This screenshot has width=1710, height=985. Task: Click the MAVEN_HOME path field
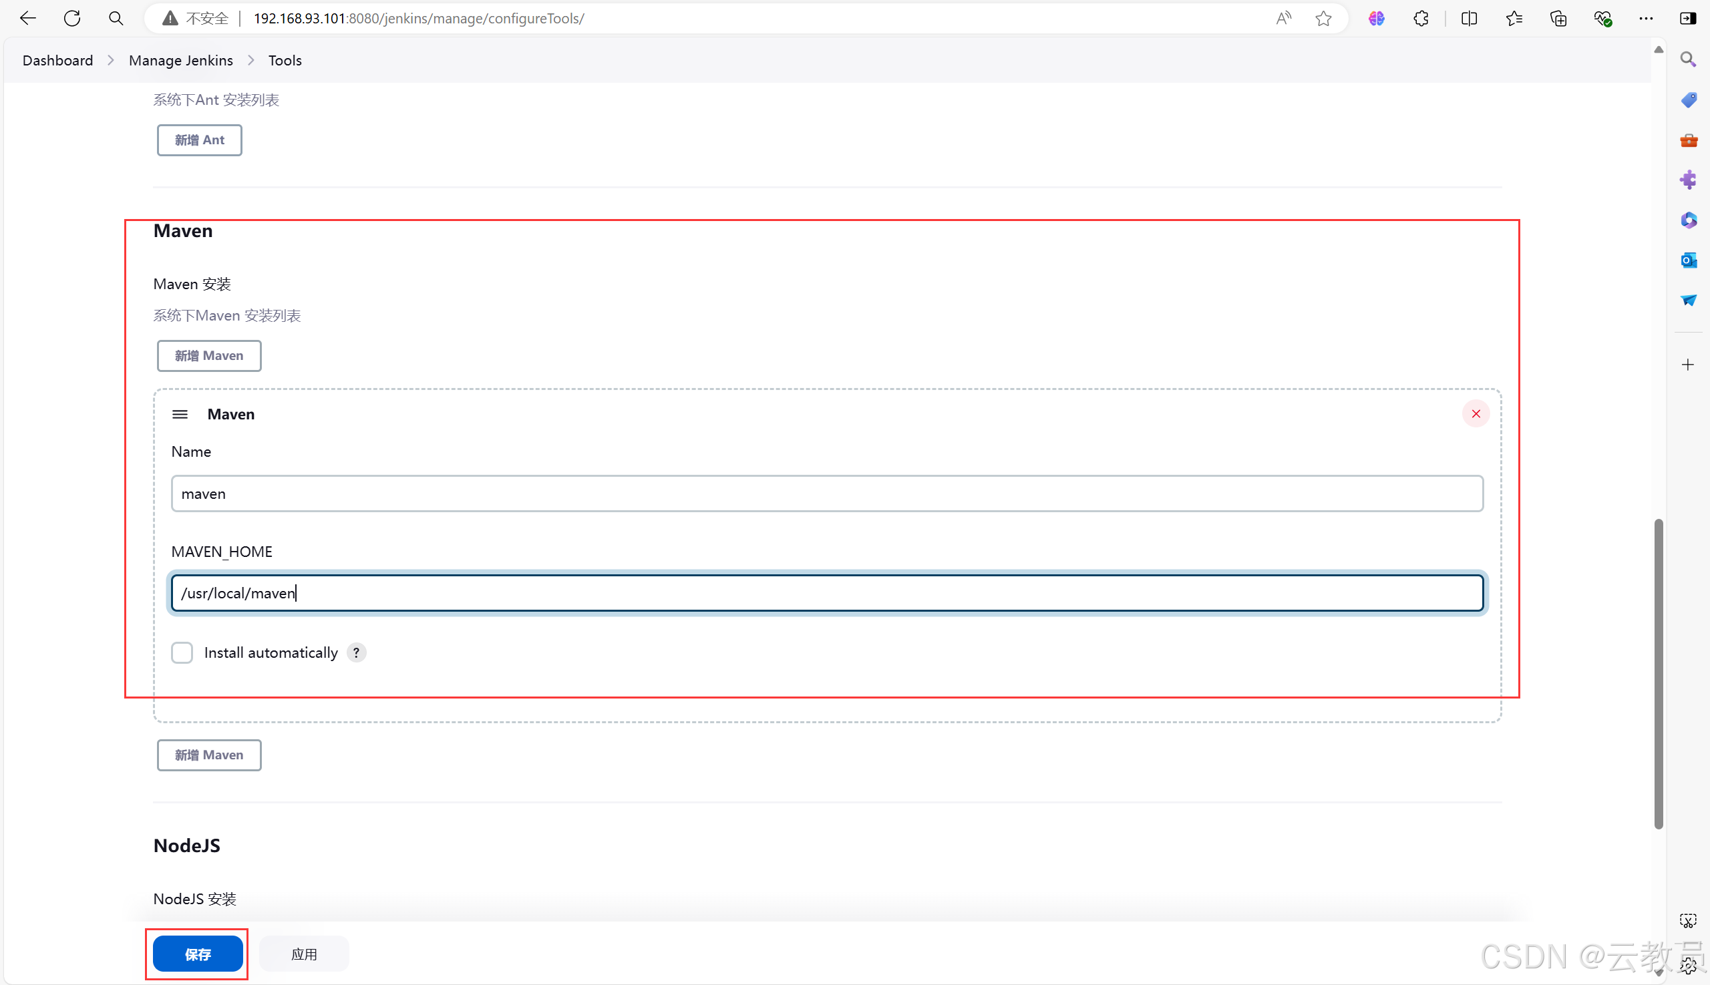click(x=827, y=593)
